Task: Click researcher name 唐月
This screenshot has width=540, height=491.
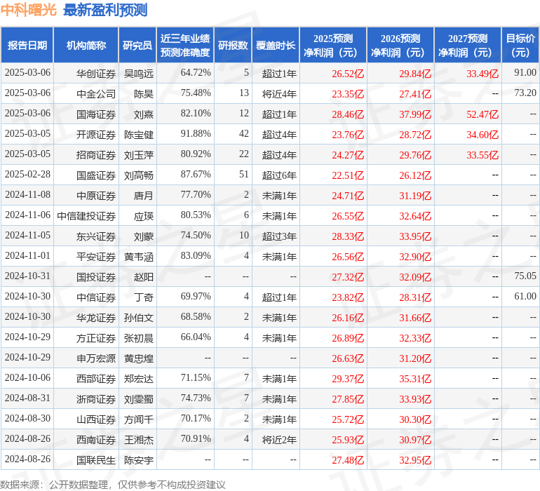Action: coord(144,196)
